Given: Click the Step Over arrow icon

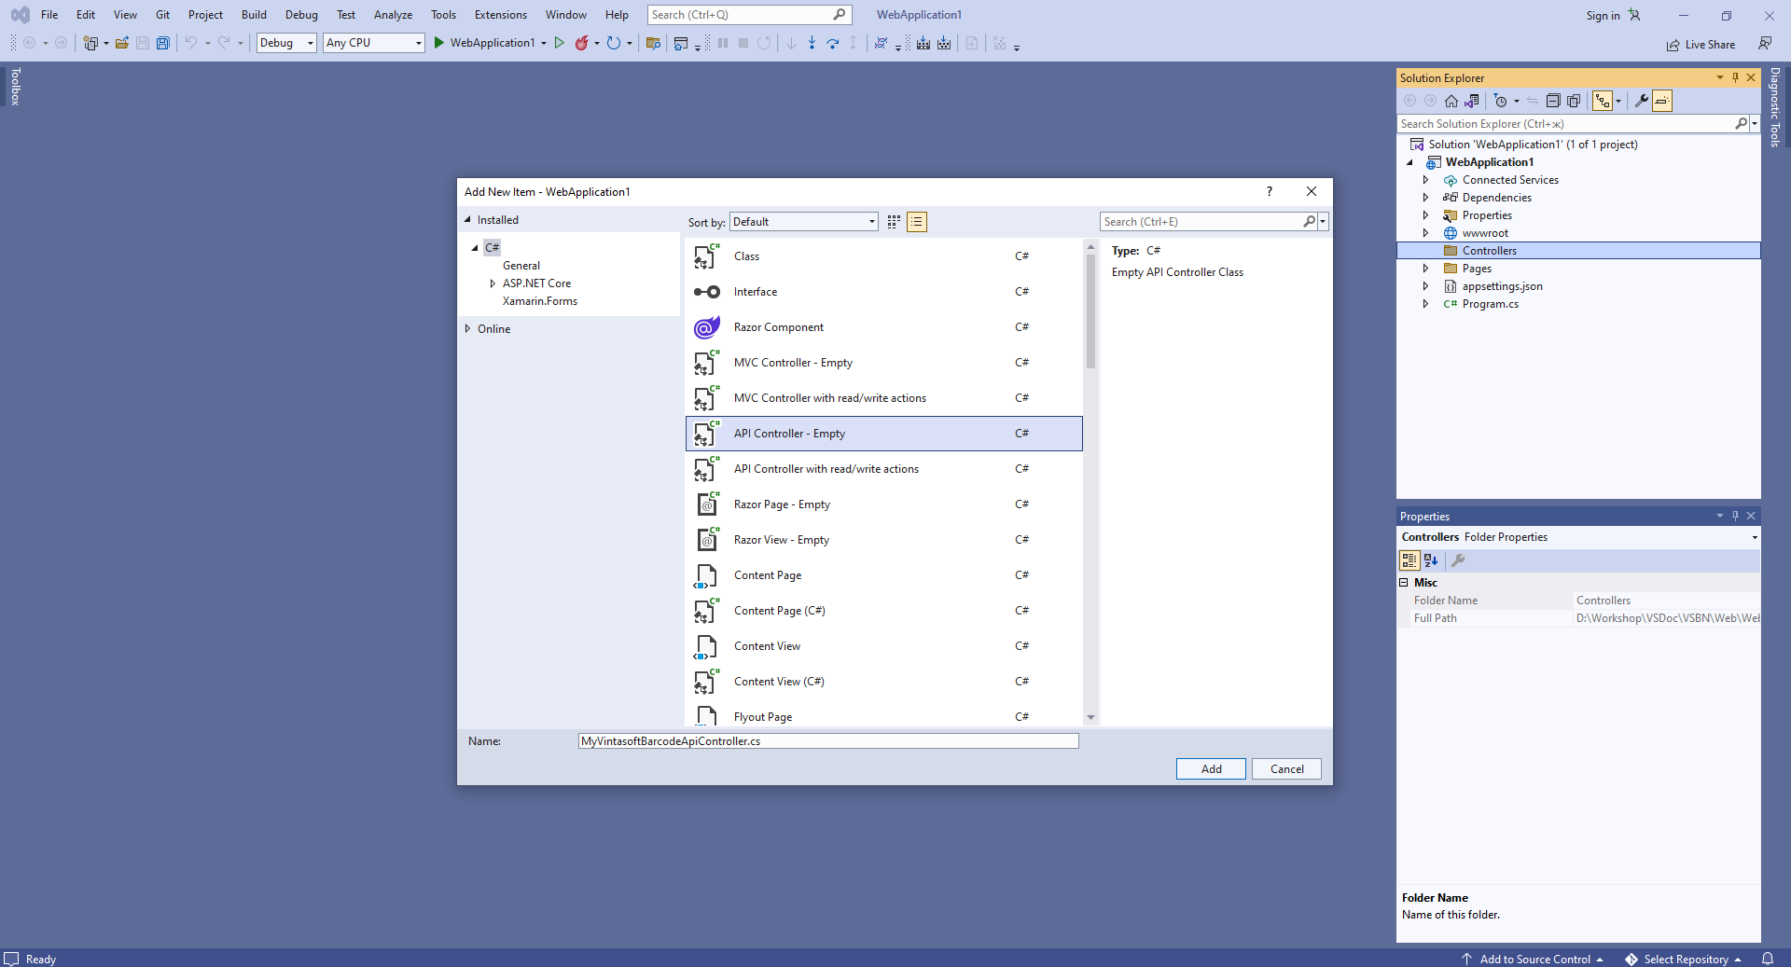Looking at the screenshot, I should (833, 43).
